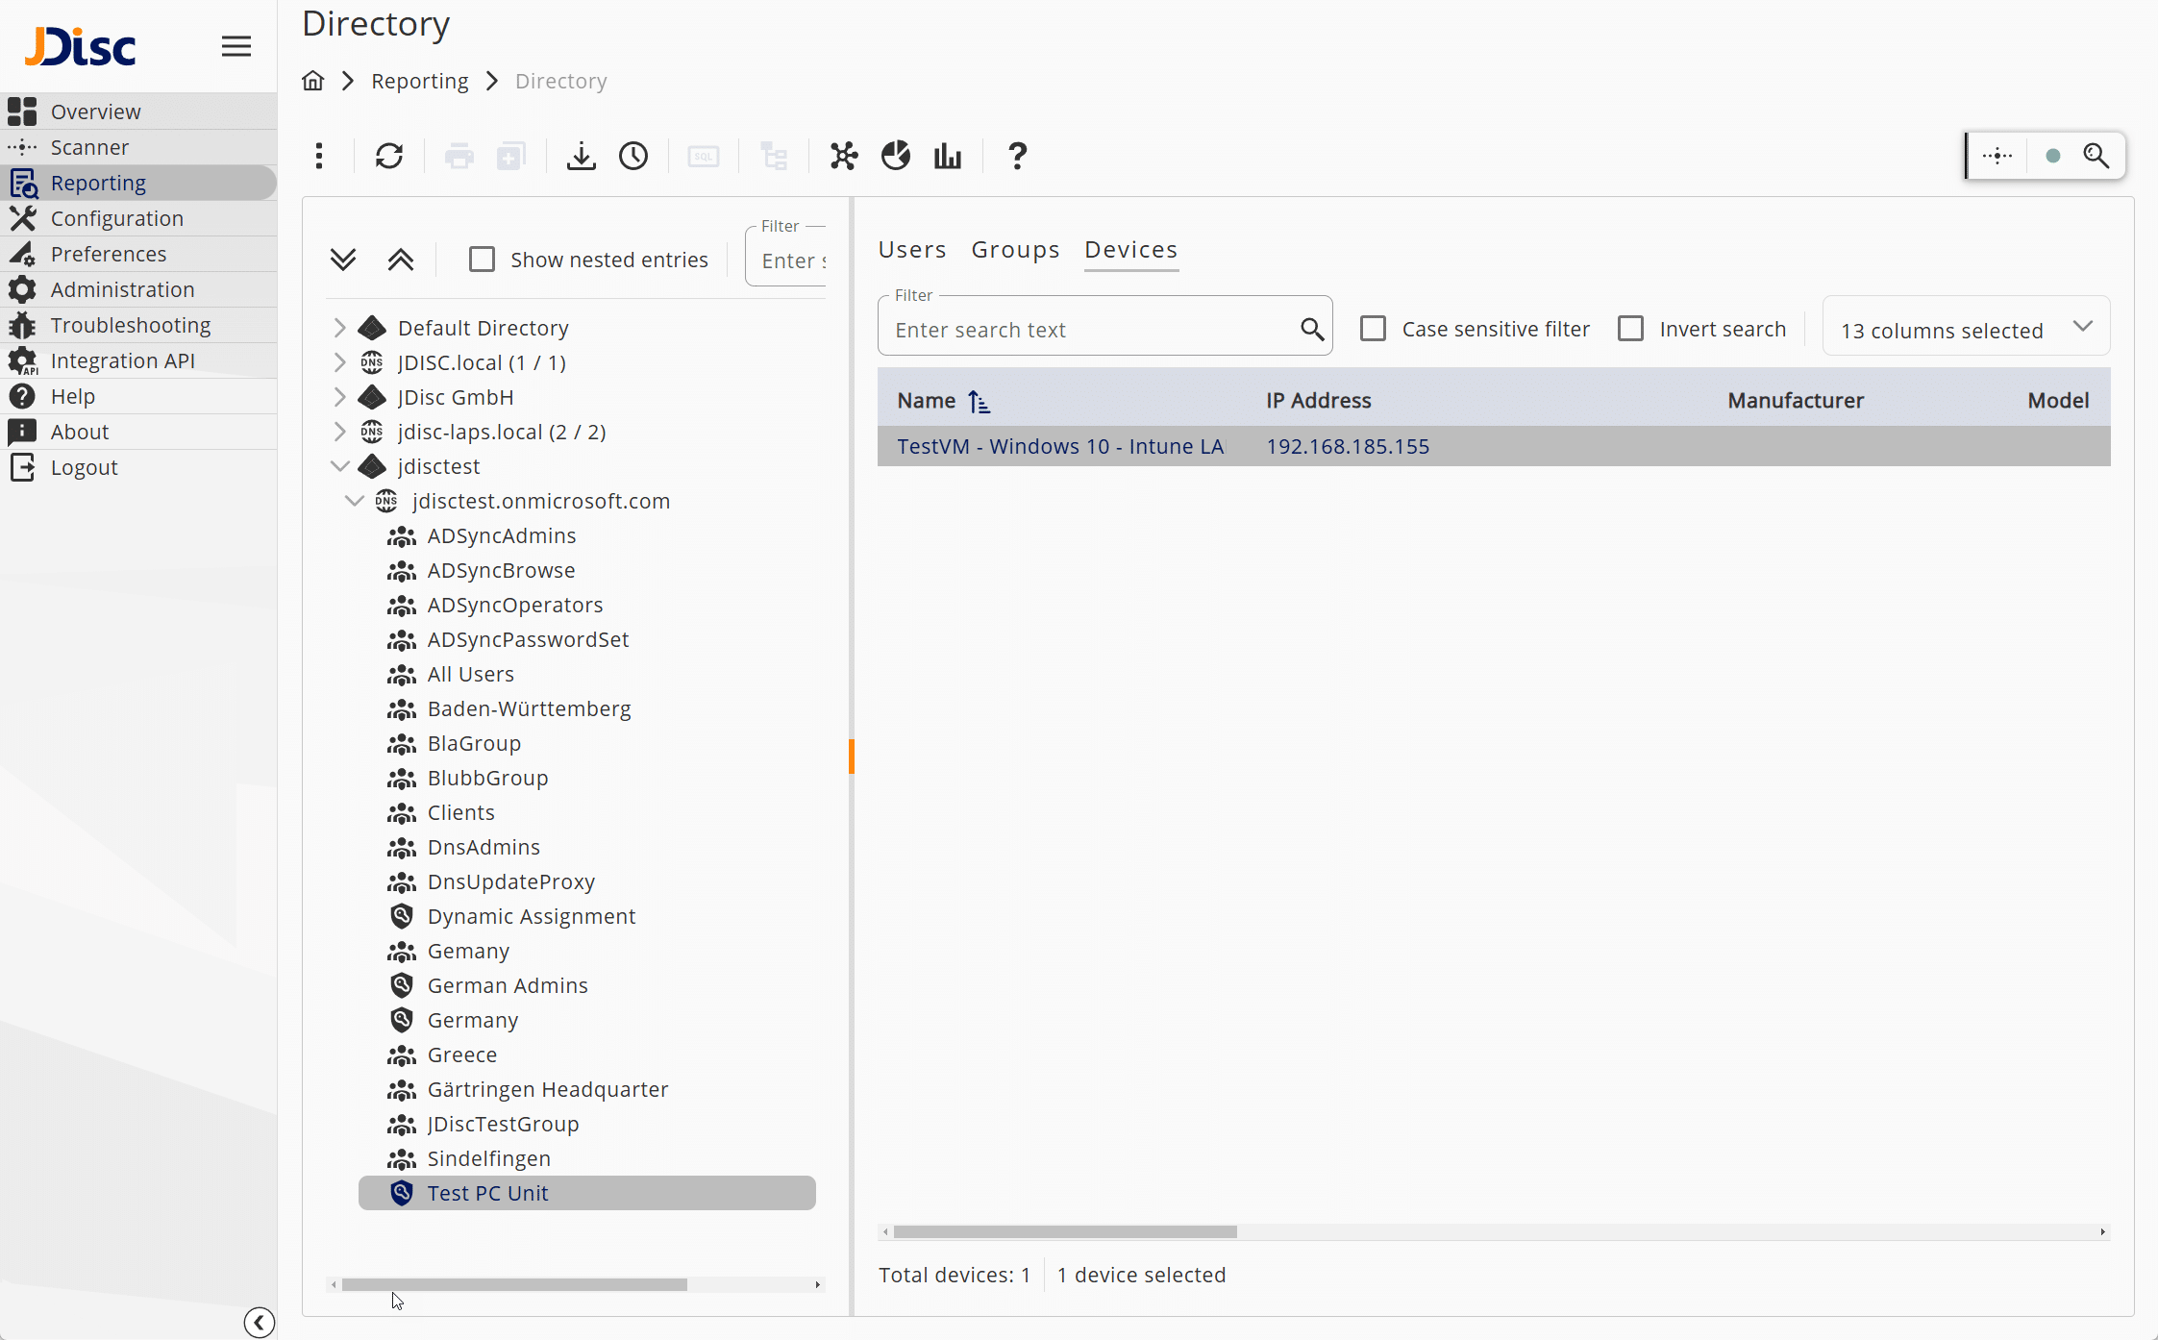Open the Administration section in sidebar
The height and width of the screenshot is (1340, 2158).
coord(122,288)
